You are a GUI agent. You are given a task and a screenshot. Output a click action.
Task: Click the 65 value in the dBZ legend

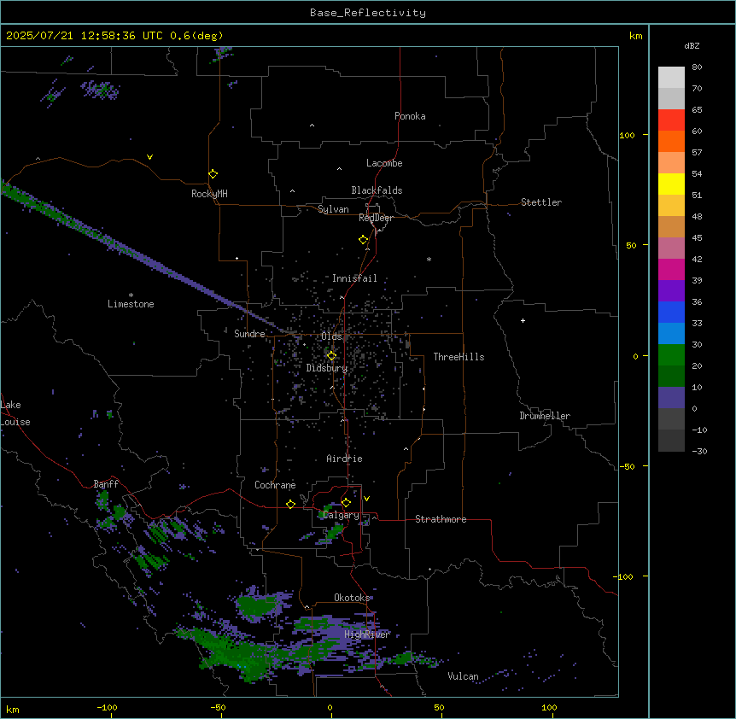(x=697, y=109)
